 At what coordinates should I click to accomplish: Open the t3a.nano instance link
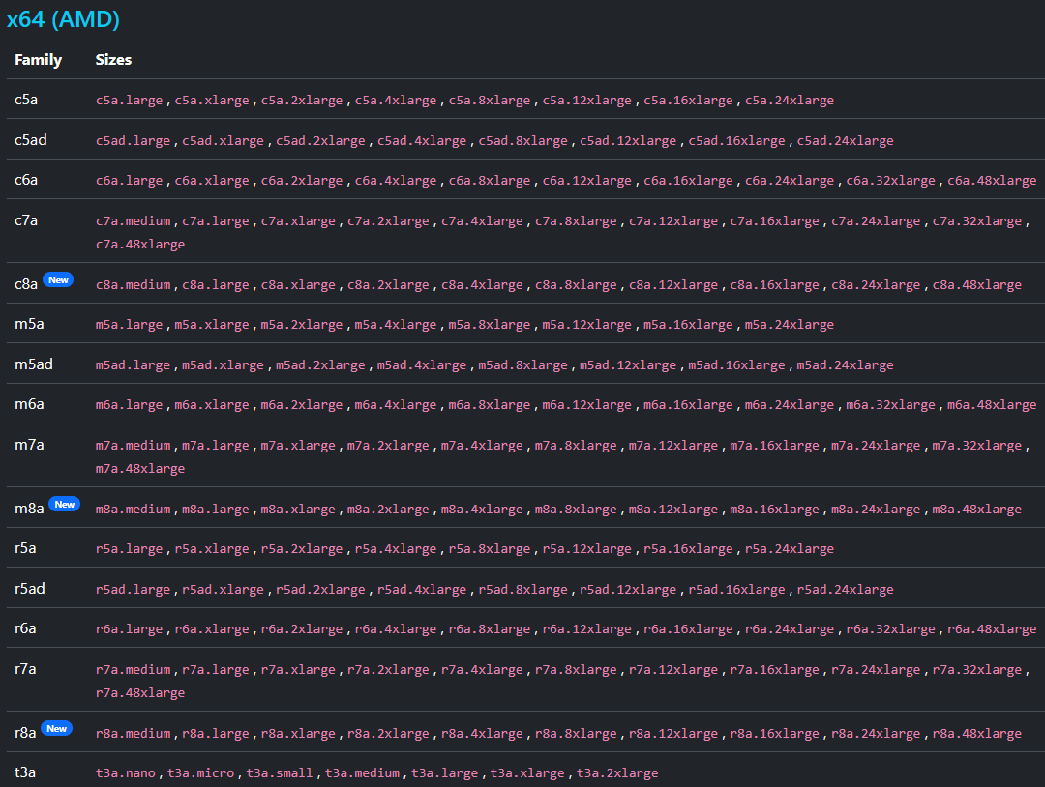[x=127, y=773]
